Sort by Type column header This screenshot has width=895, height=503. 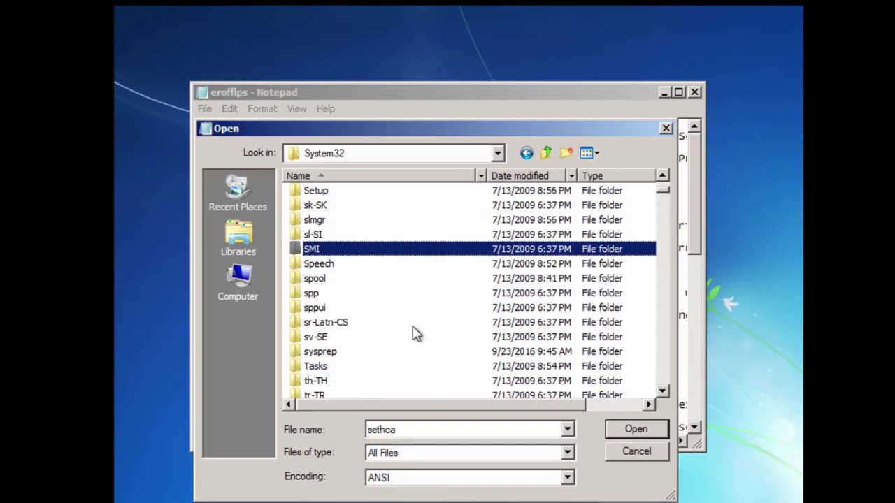click(x=617, y=175)
